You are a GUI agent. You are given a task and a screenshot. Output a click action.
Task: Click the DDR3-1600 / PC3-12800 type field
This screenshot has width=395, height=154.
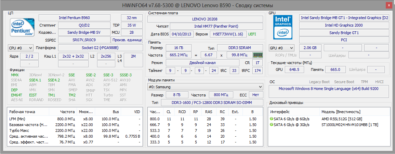coord(212,103)
